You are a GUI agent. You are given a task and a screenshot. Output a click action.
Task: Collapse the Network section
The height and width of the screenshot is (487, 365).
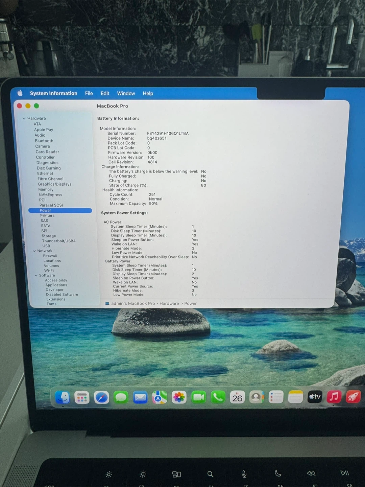34,251
